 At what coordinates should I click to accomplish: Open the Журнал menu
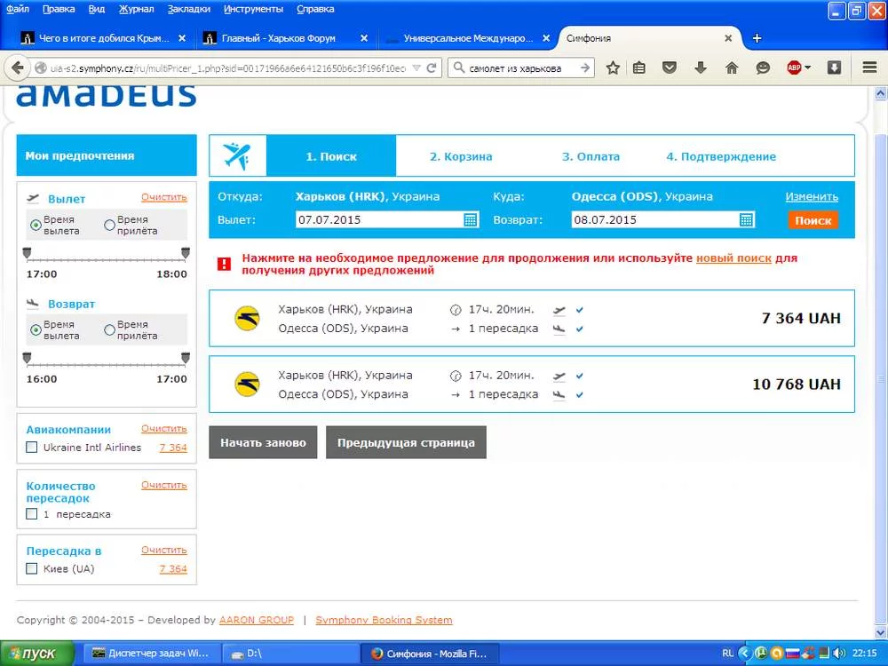tap(136, 9)
